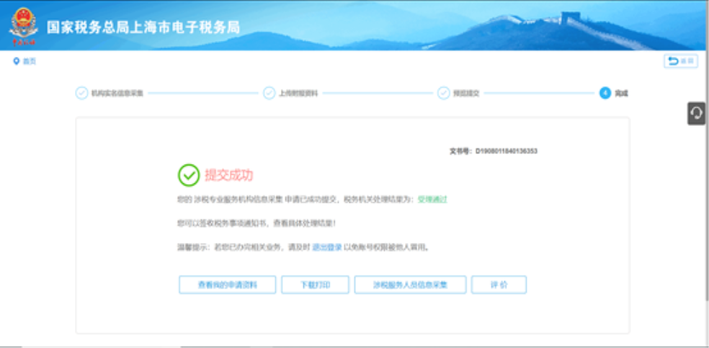Image resolution: width=709 pixels, height=348 pixels.
Task: Click the 上传附报资料 step check icon
Action: [x=269, y=93]
